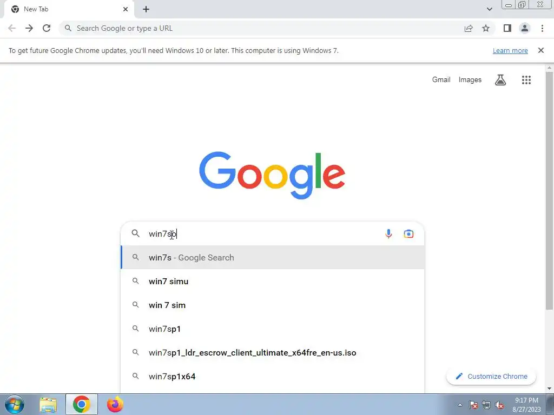554x415 pixels.
Task: Share this page icon in address bar
Action: (x=469, y=28)
